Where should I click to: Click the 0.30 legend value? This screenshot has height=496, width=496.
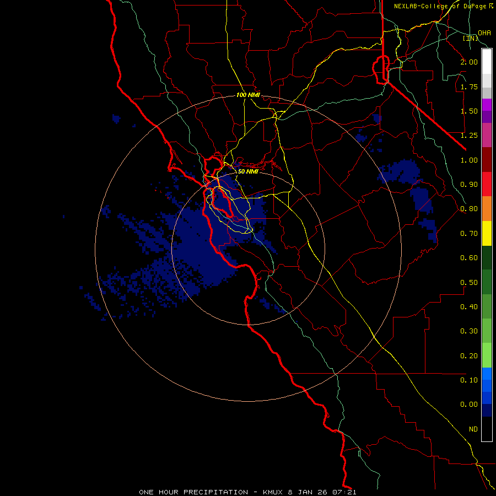click(x=469, y=331)
